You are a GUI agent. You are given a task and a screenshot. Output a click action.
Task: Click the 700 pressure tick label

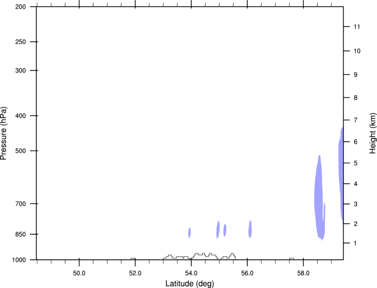[20, 204]
